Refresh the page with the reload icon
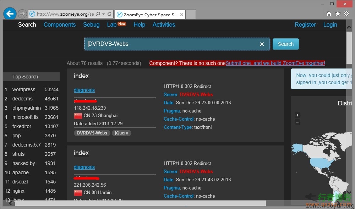 [x=109, y=14]
